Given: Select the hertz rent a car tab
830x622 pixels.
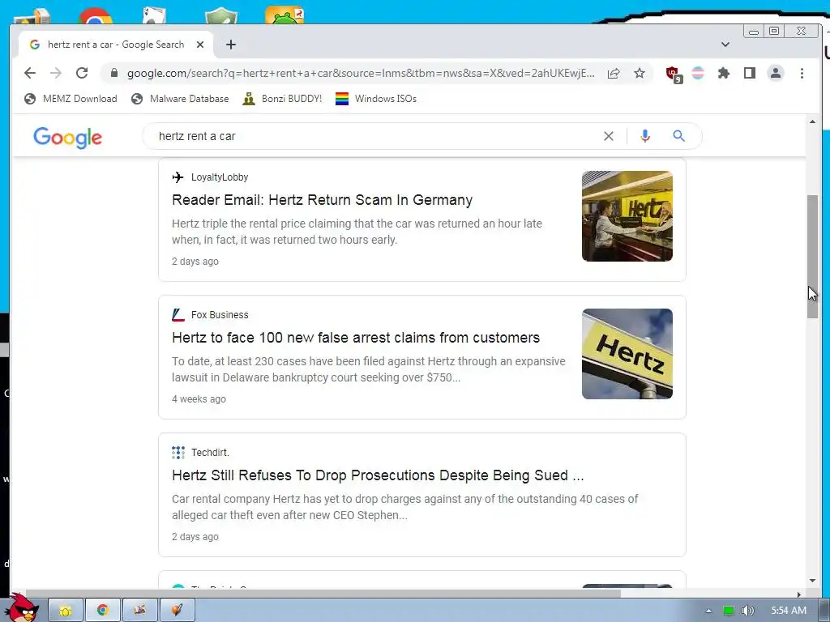Looking at the screenshot, I should click(x=115, y=45).
